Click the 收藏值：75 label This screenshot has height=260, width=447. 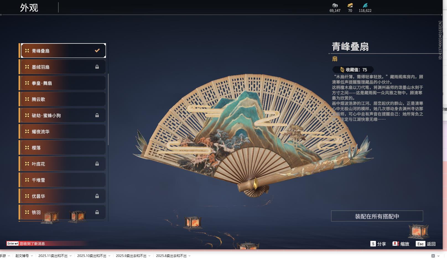point(356,70)
